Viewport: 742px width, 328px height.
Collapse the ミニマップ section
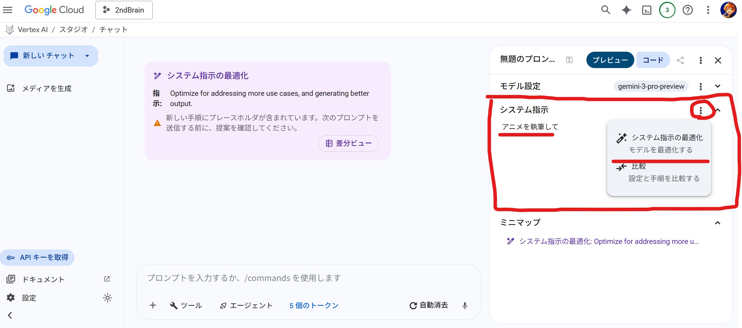click(718, 222)
